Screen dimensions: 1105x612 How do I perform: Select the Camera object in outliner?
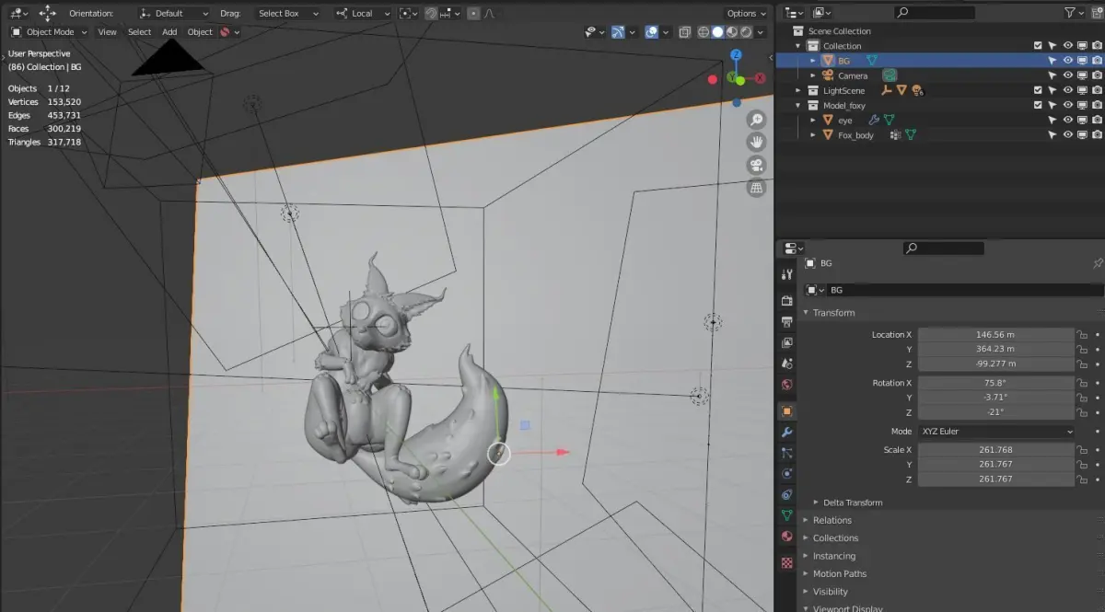click(x=853, y=75)
